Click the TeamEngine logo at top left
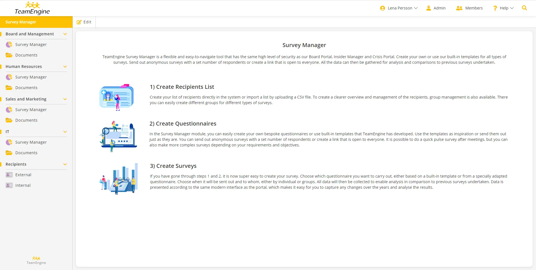Image resolution: width=536 pixels, height=270 pixels. tap(32, 8)
